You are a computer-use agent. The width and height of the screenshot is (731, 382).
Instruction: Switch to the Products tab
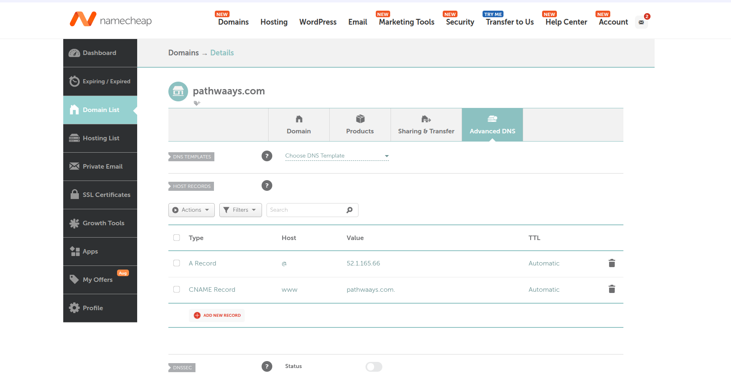360,125
